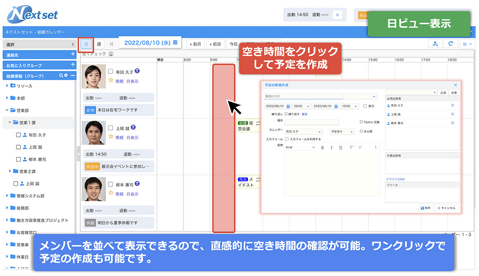The width and height of the screenshot is (479, 276).
Task: Collapse the 営業1課 folder
Action: coord(10,123)
